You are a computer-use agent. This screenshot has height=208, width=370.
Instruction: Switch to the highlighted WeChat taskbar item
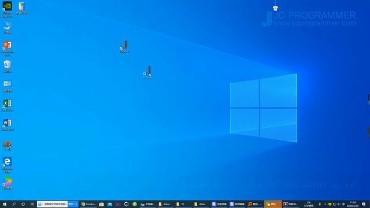click(273, 204)
